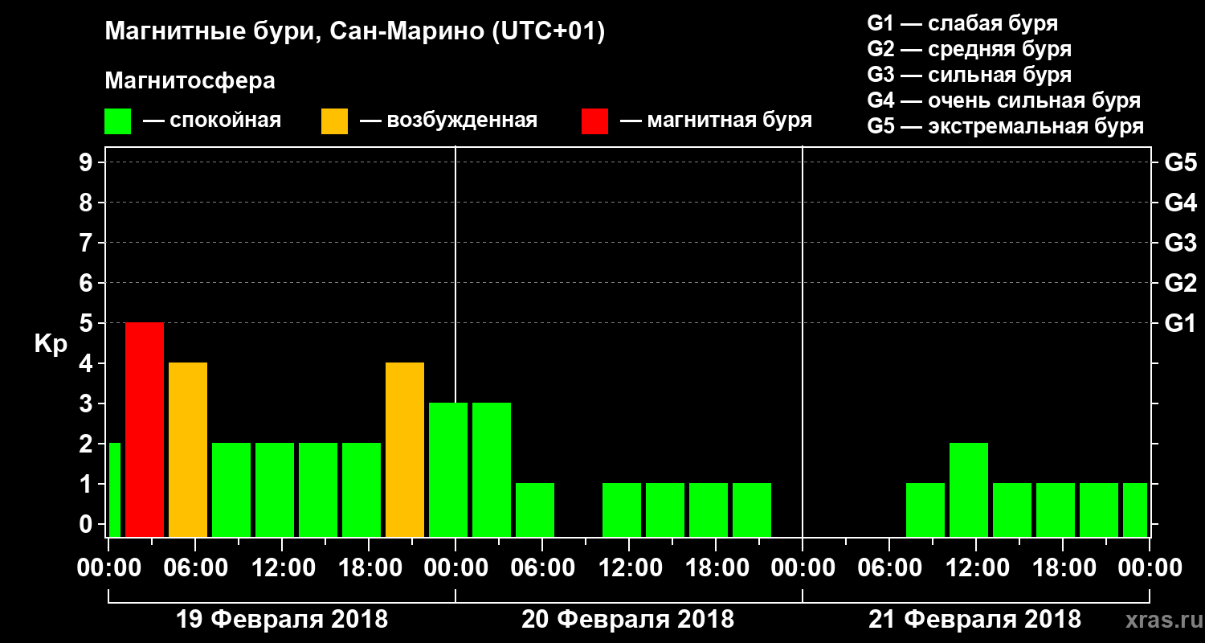Select the orange Kp 4 bar near 06:00 on 19 February
1205x643 pixels.
[x=188, y=449]
